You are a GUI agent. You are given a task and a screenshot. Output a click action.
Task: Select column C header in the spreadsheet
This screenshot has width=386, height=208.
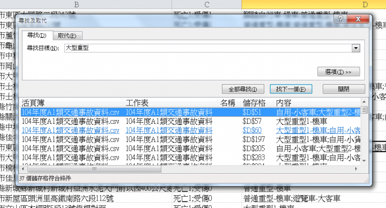[x=206, y=4]
